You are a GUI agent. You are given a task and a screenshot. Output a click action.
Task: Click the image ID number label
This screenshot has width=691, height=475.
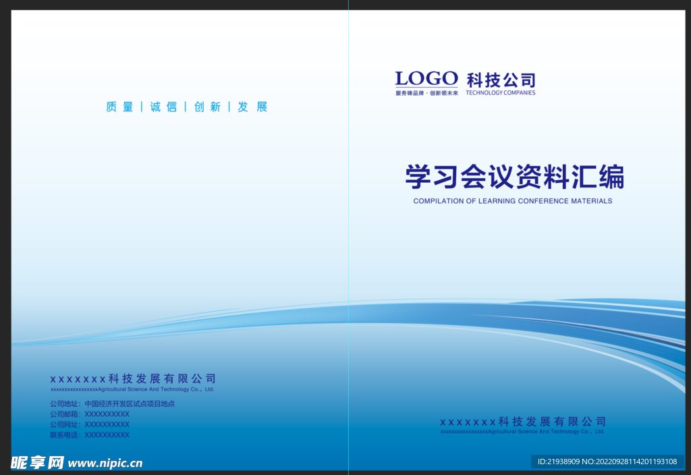pyautogui.click(x=608, y=462)
